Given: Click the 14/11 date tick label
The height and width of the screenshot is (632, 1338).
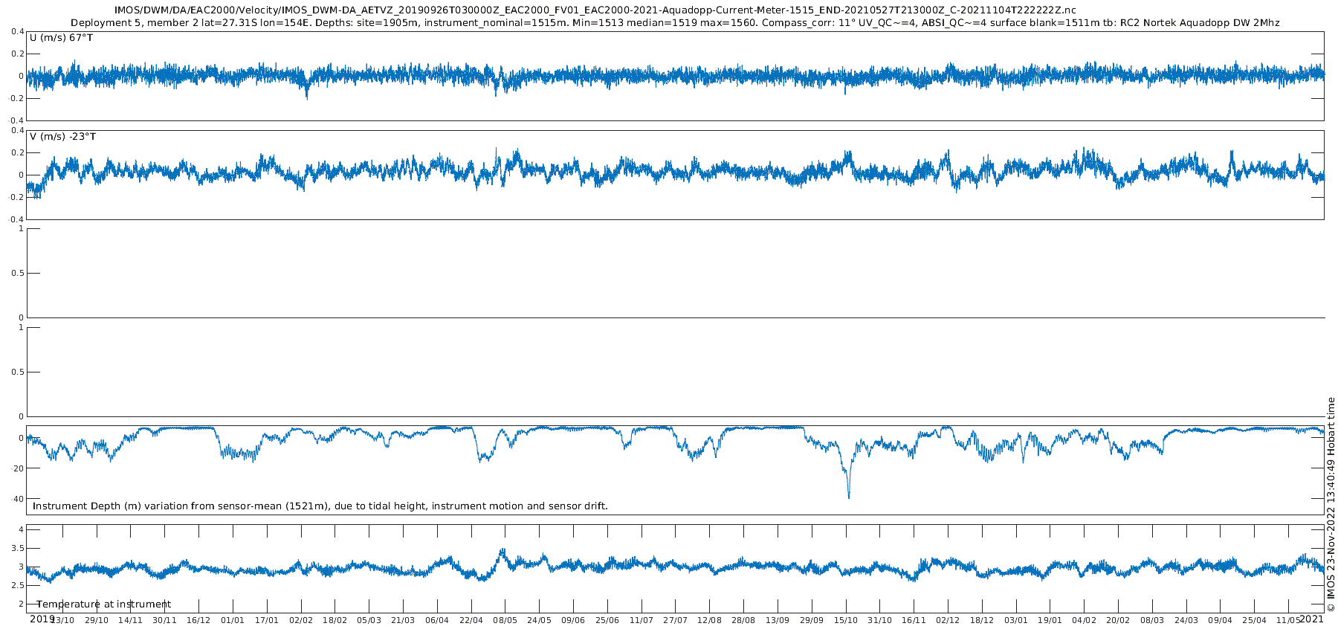Looking at the screenshot, I should [131, 620].
